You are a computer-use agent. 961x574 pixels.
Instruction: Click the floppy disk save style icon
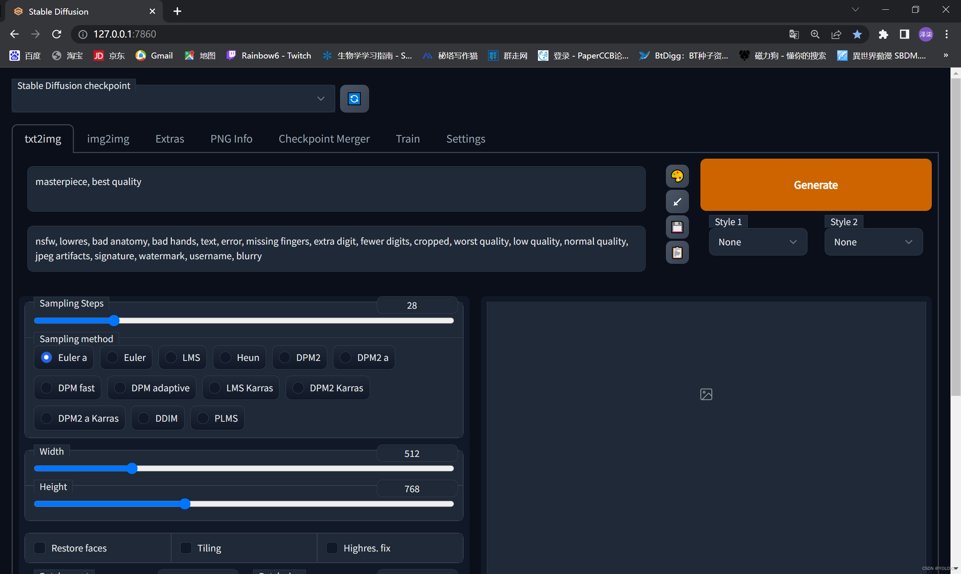(x=677, y=227)
